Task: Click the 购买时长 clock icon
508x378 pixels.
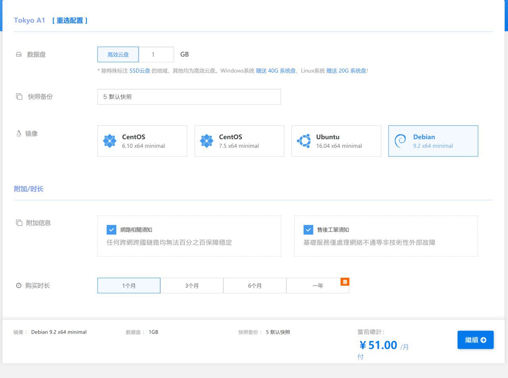Action: 19,286
